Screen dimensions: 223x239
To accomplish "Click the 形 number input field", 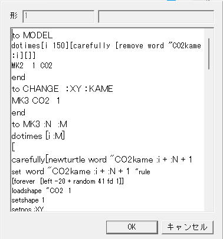I will pos(58,16).
